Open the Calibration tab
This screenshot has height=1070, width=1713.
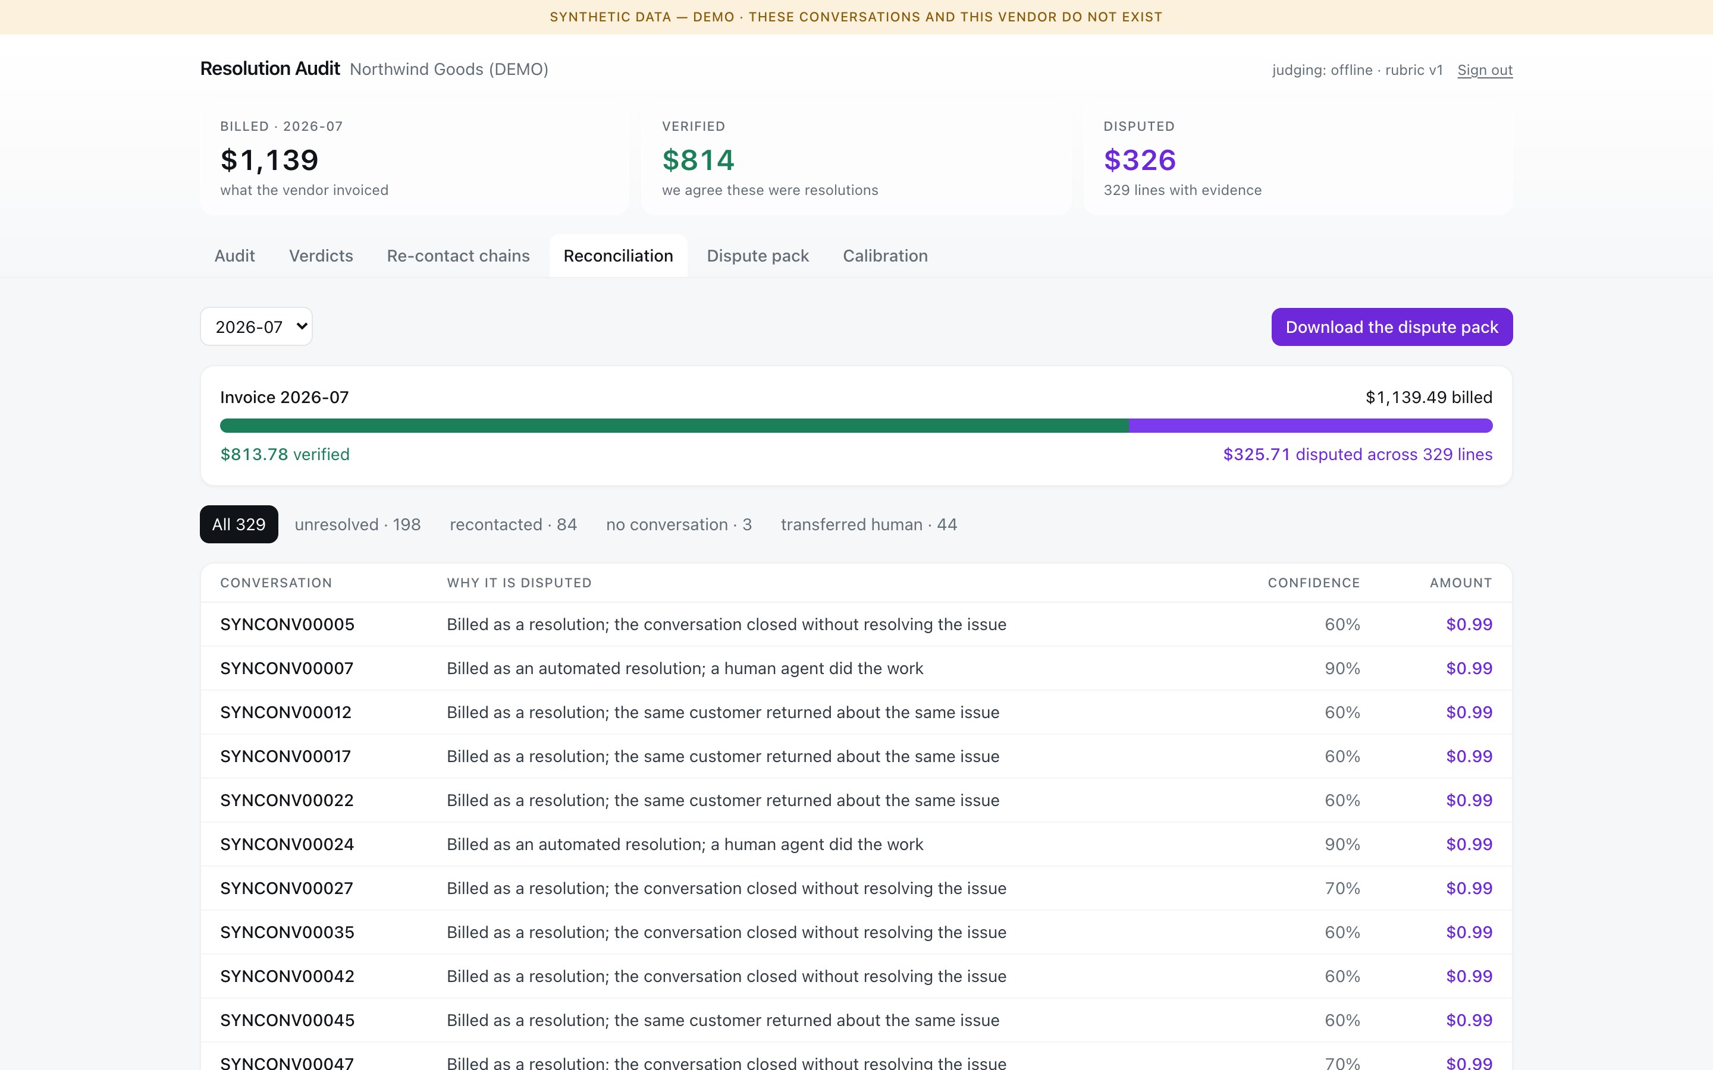click(x=885, y=256)
